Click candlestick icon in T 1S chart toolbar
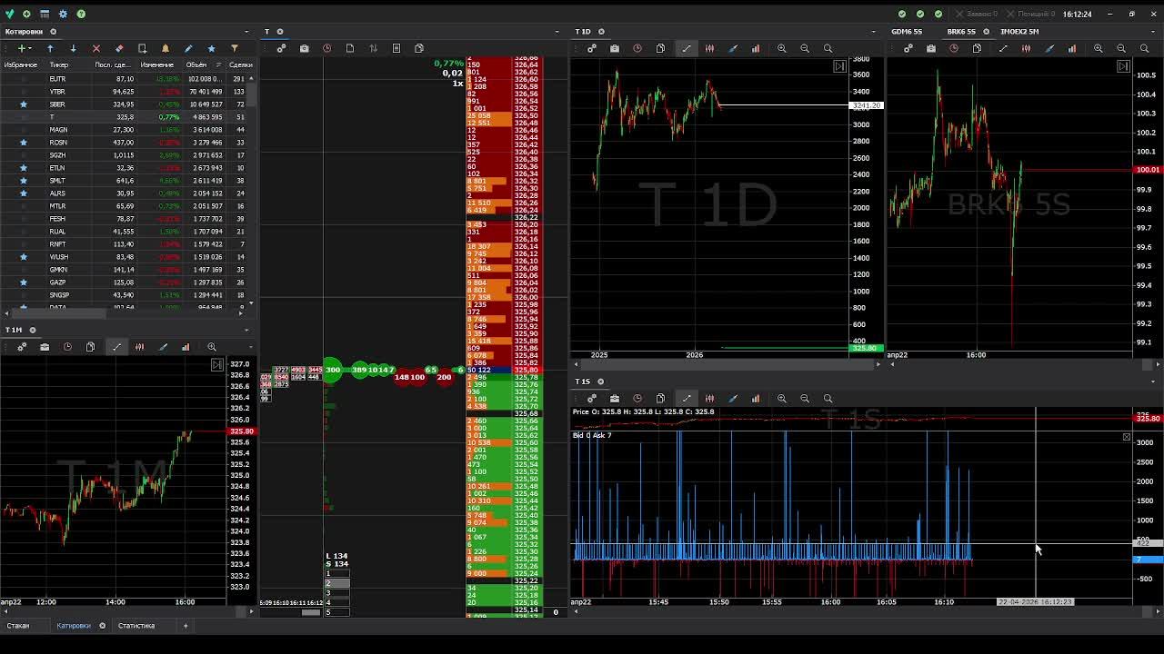 coord(709,398)
